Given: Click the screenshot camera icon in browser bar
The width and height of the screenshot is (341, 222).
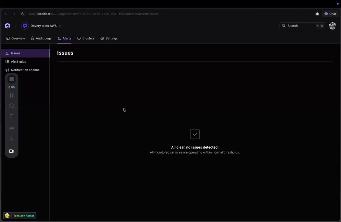Looking at the screenshot, I should coord(317,14).
